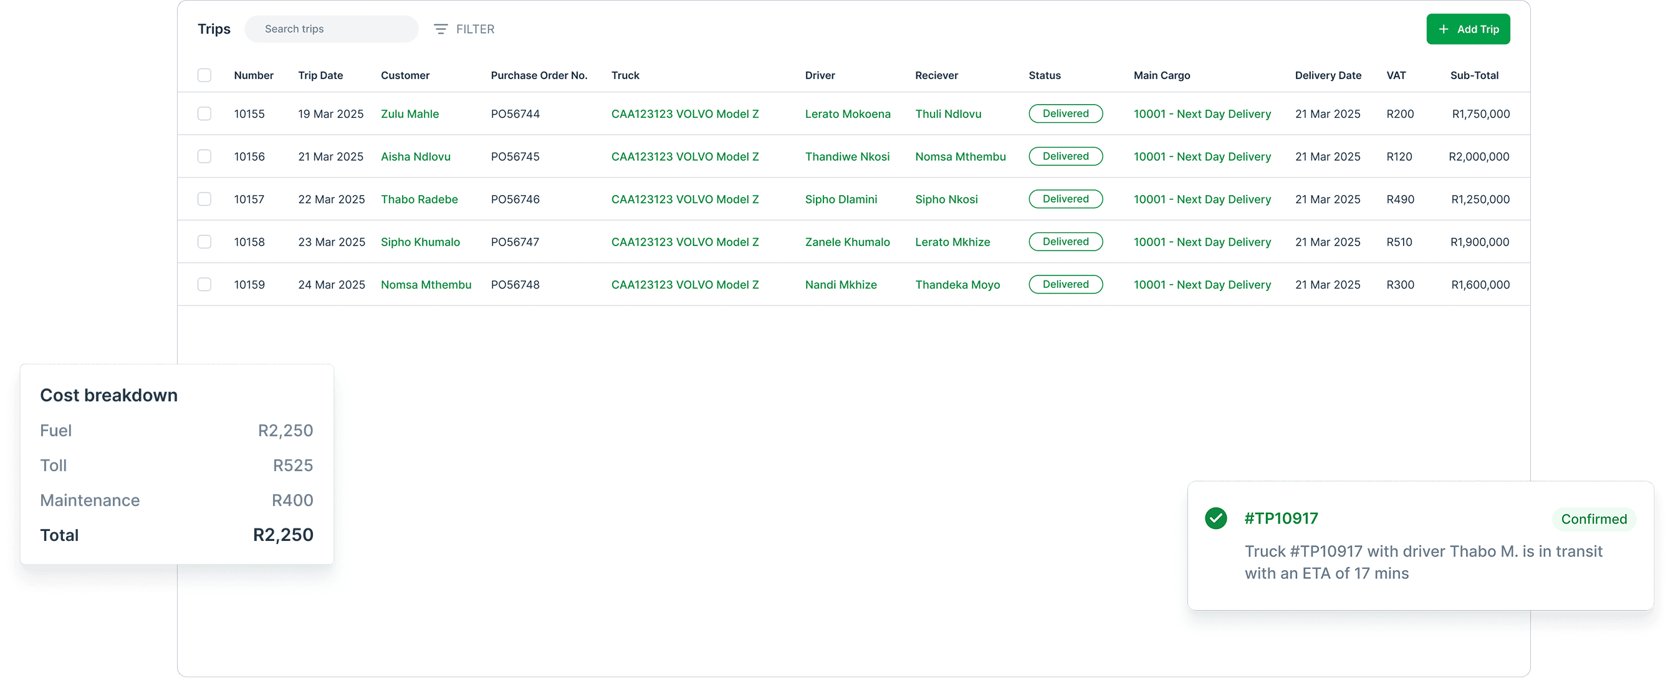Click into the Search trips field

332,29
